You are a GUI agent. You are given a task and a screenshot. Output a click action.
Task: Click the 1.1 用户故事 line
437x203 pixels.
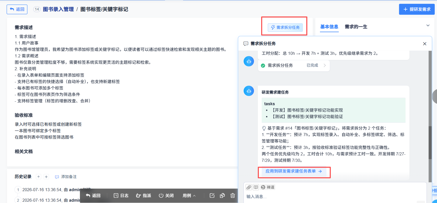(x=27, y=43)
